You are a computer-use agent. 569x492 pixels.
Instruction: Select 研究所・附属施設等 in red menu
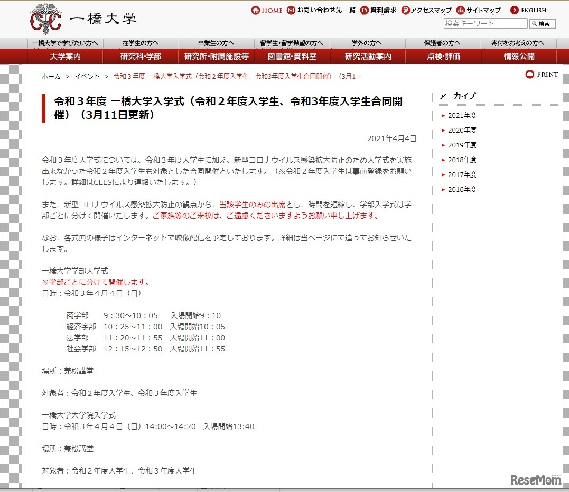[x=216, y=57]
